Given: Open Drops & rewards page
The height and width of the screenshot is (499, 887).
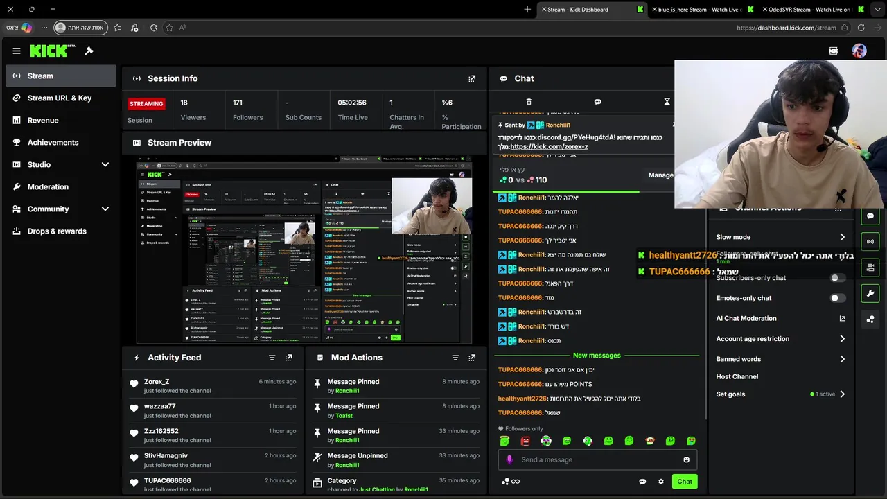Looking at the screenshot, I should pyautogui.click(x=61, y=231).
